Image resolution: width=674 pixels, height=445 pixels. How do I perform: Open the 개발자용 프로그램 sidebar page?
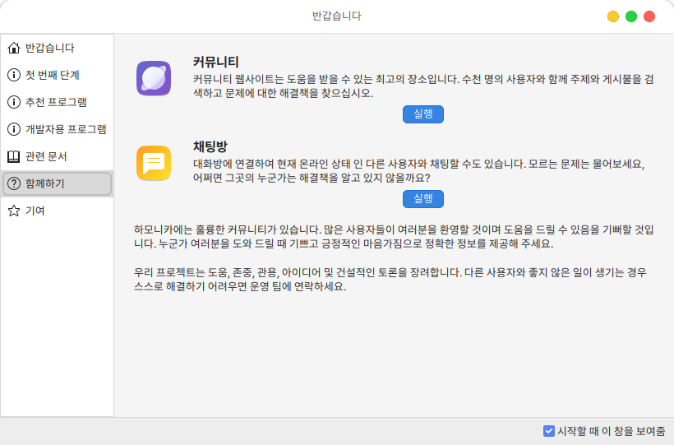click(x=65, y=129)
